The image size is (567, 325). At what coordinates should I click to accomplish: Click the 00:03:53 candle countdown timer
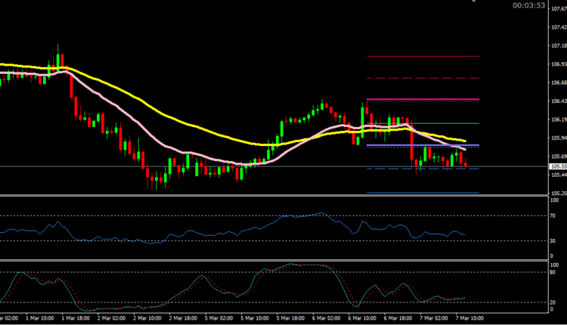point(528,6)
